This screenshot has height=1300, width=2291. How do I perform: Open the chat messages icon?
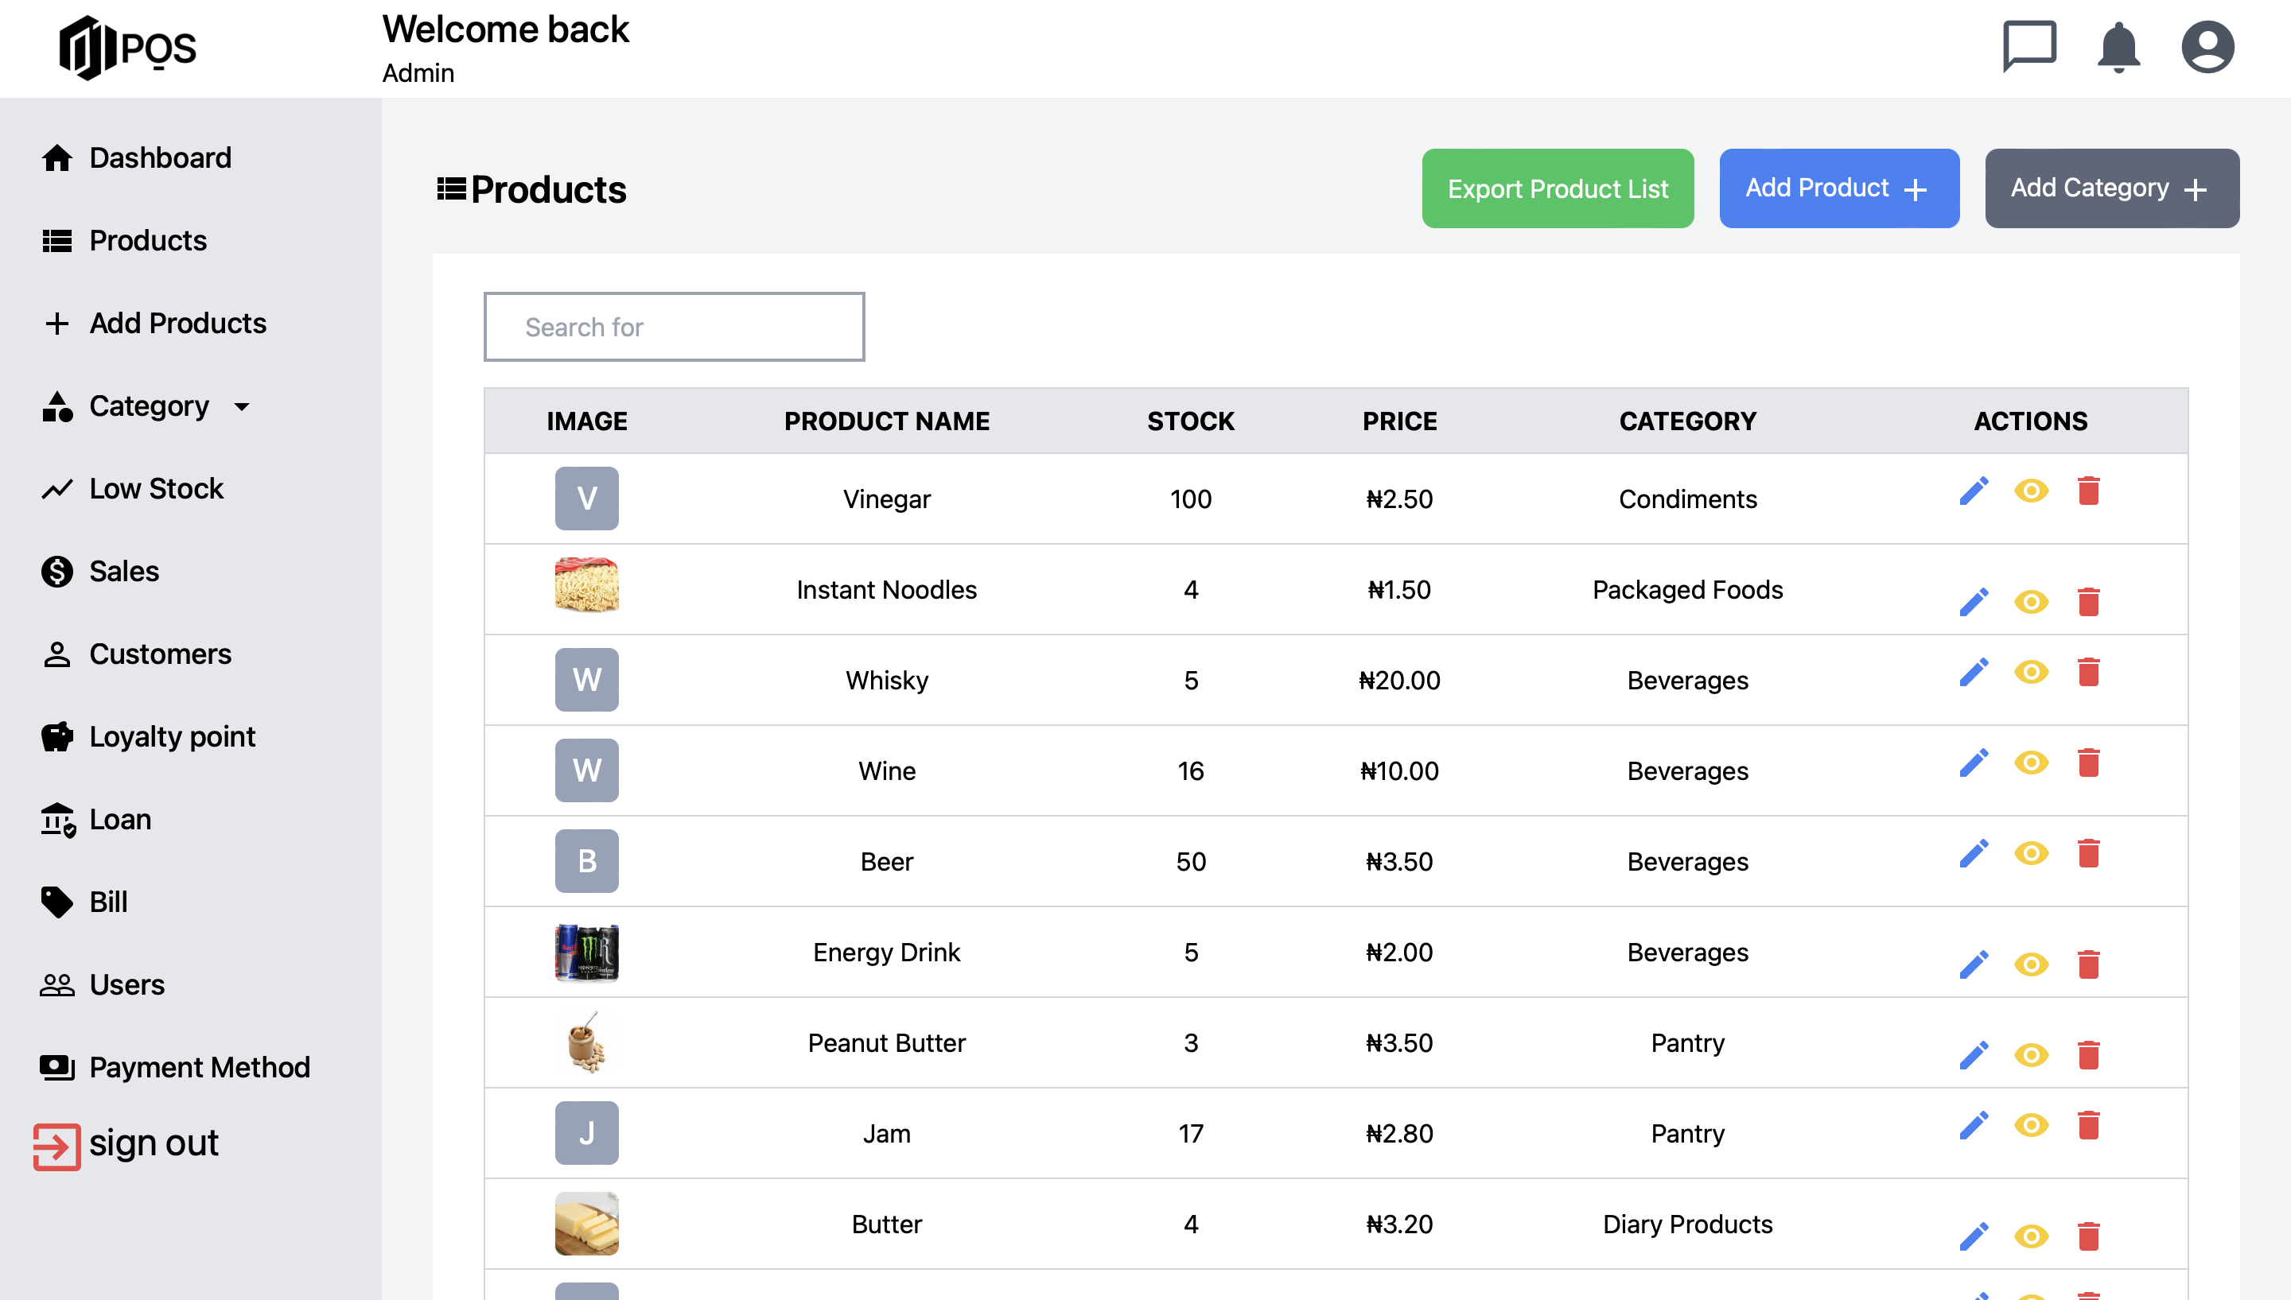(x=2029, y=45)
